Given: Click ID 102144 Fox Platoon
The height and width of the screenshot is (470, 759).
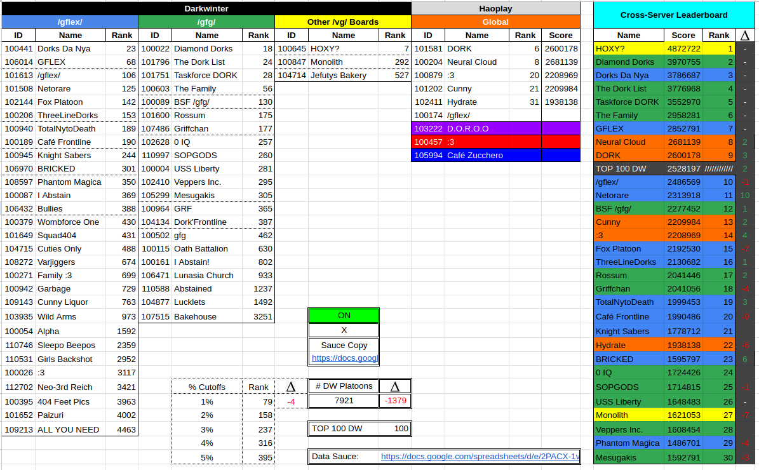Looking at the screenshot, I should point(70,102).
